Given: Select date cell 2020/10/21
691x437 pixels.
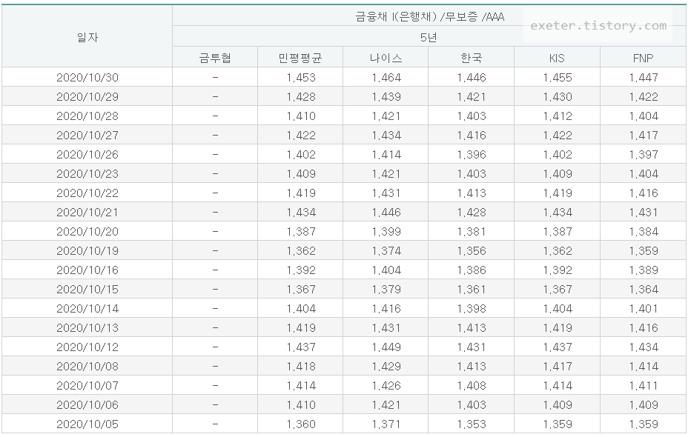Looking at the screenshot, I should 87,213.
